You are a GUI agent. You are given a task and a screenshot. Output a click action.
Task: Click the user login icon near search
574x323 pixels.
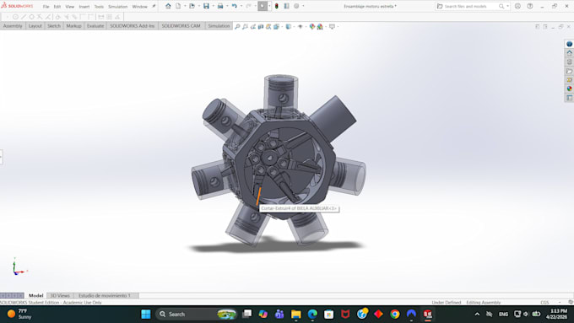(517, 6)
